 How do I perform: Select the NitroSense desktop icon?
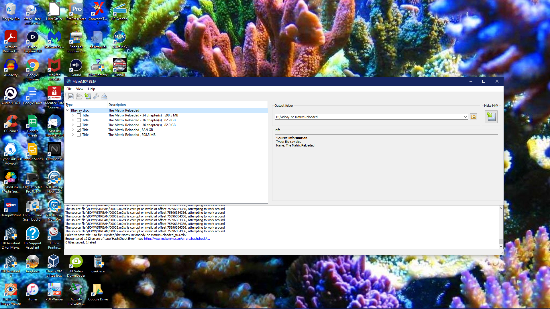[x=54, y=152]
